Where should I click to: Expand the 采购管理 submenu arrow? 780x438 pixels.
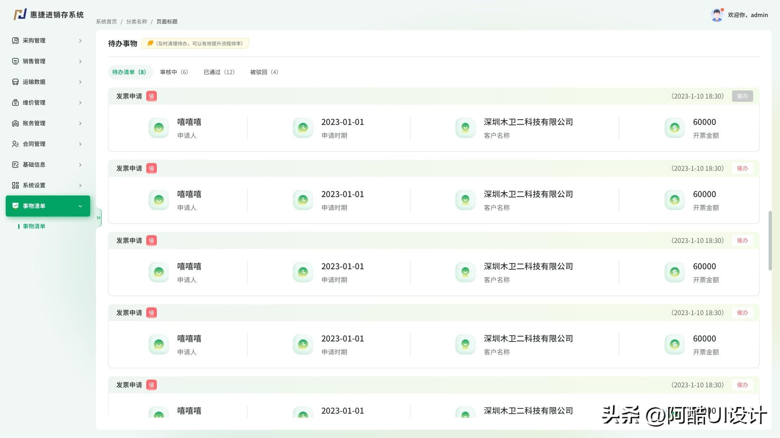[80, 41]
